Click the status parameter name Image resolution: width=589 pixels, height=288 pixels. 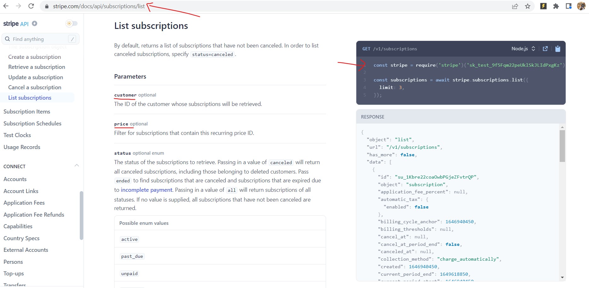[x=122, y=153]
